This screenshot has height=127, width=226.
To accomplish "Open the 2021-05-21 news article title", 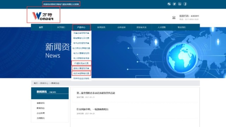I will click(x=96, y=93).
